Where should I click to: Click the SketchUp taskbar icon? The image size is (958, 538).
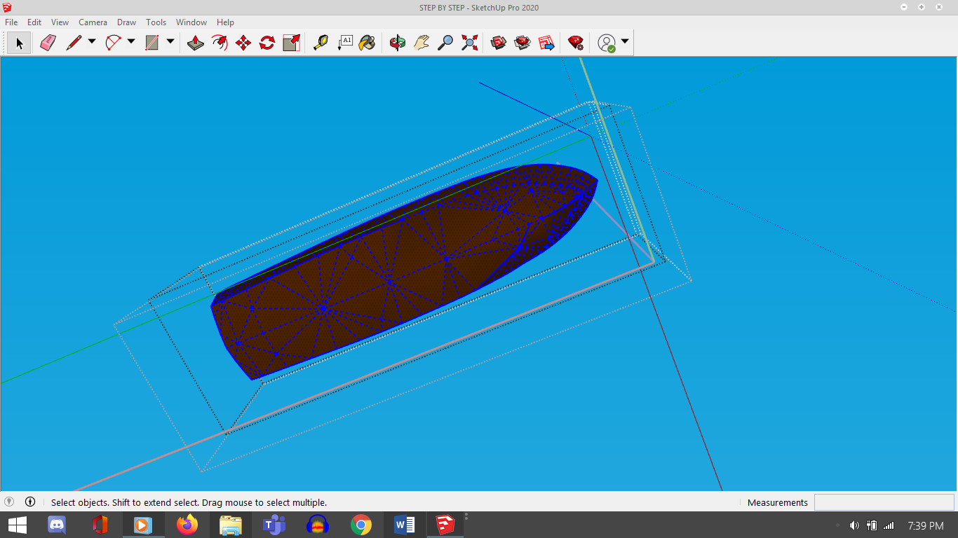tap(445, 525)
